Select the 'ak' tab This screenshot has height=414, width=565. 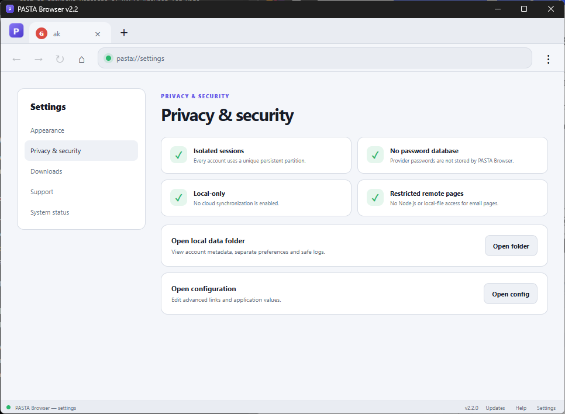[70, 33]
